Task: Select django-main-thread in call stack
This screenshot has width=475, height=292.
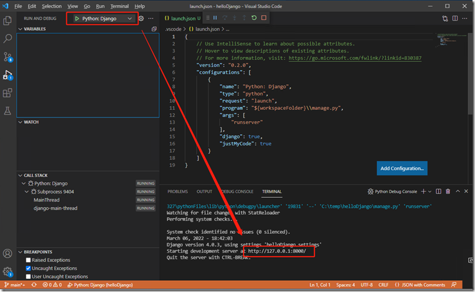Action: tap(56, 208)
